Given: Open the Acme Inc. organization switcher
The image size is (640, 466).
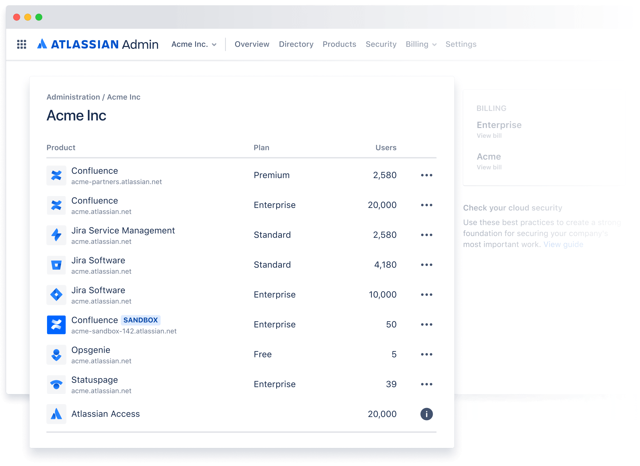Looking at the screenshot, I should click(x=194, y=44).
